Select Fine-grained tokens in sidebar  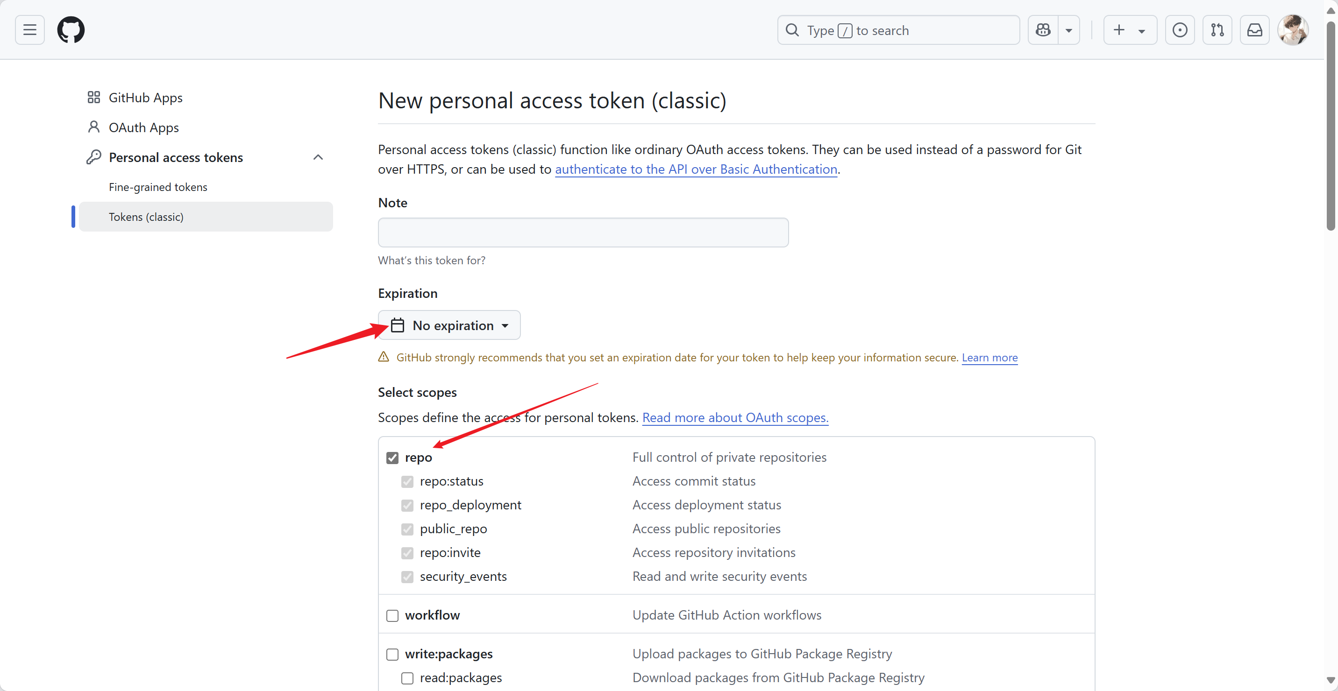point(158,187)
